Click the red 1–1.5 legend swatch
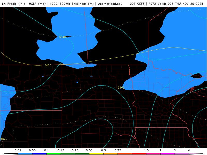Image resolution: width=207 pixels, height=155 pixels. (139, 154)
